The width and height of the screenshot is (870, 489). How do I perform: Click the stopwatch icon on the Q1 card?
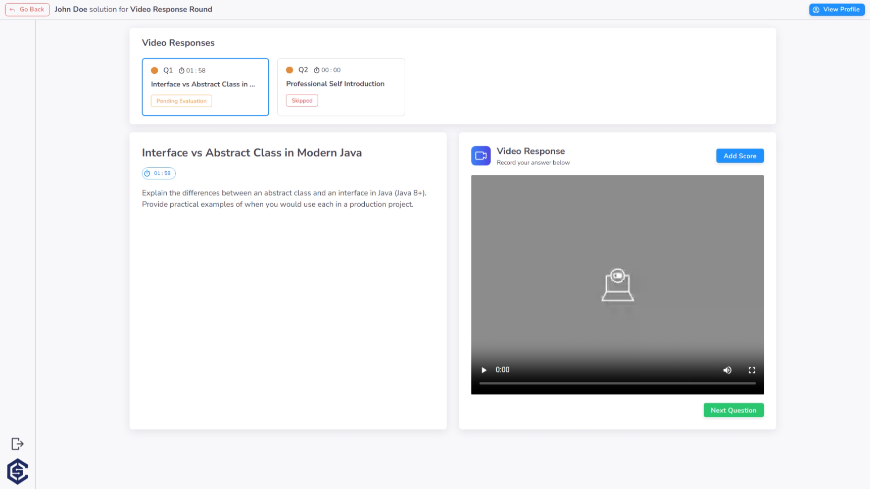tap(181, 70)
